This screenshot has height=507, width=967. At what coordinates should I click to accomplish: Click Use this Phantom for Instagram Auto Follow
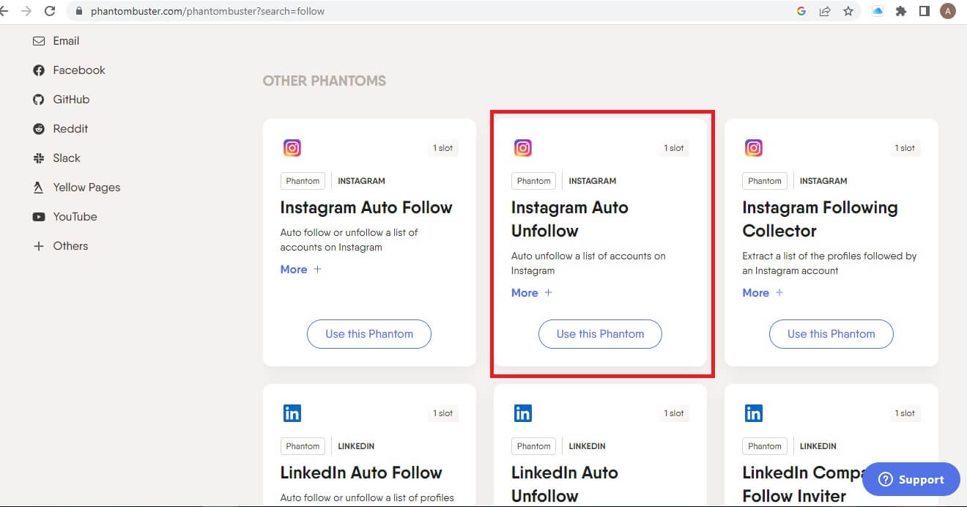click(369, 334)
